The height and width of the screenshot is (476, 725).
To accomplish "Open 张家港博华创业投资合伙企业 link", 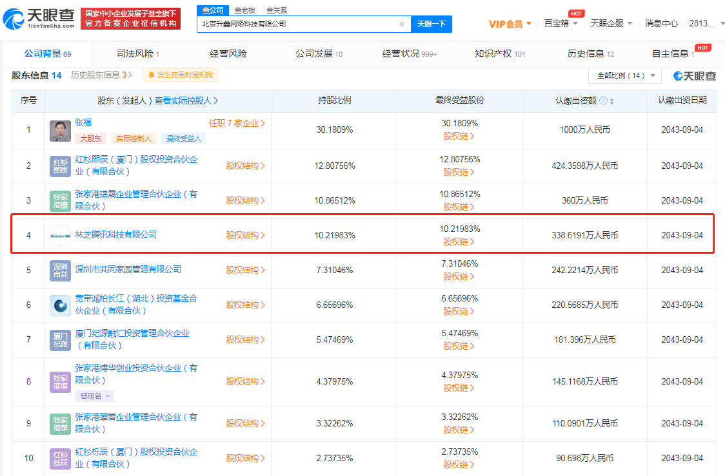I will (x=136, y=374).
